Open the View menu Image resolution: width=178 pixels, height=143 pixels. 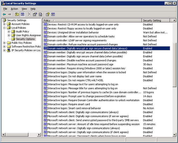click(24, 9)
